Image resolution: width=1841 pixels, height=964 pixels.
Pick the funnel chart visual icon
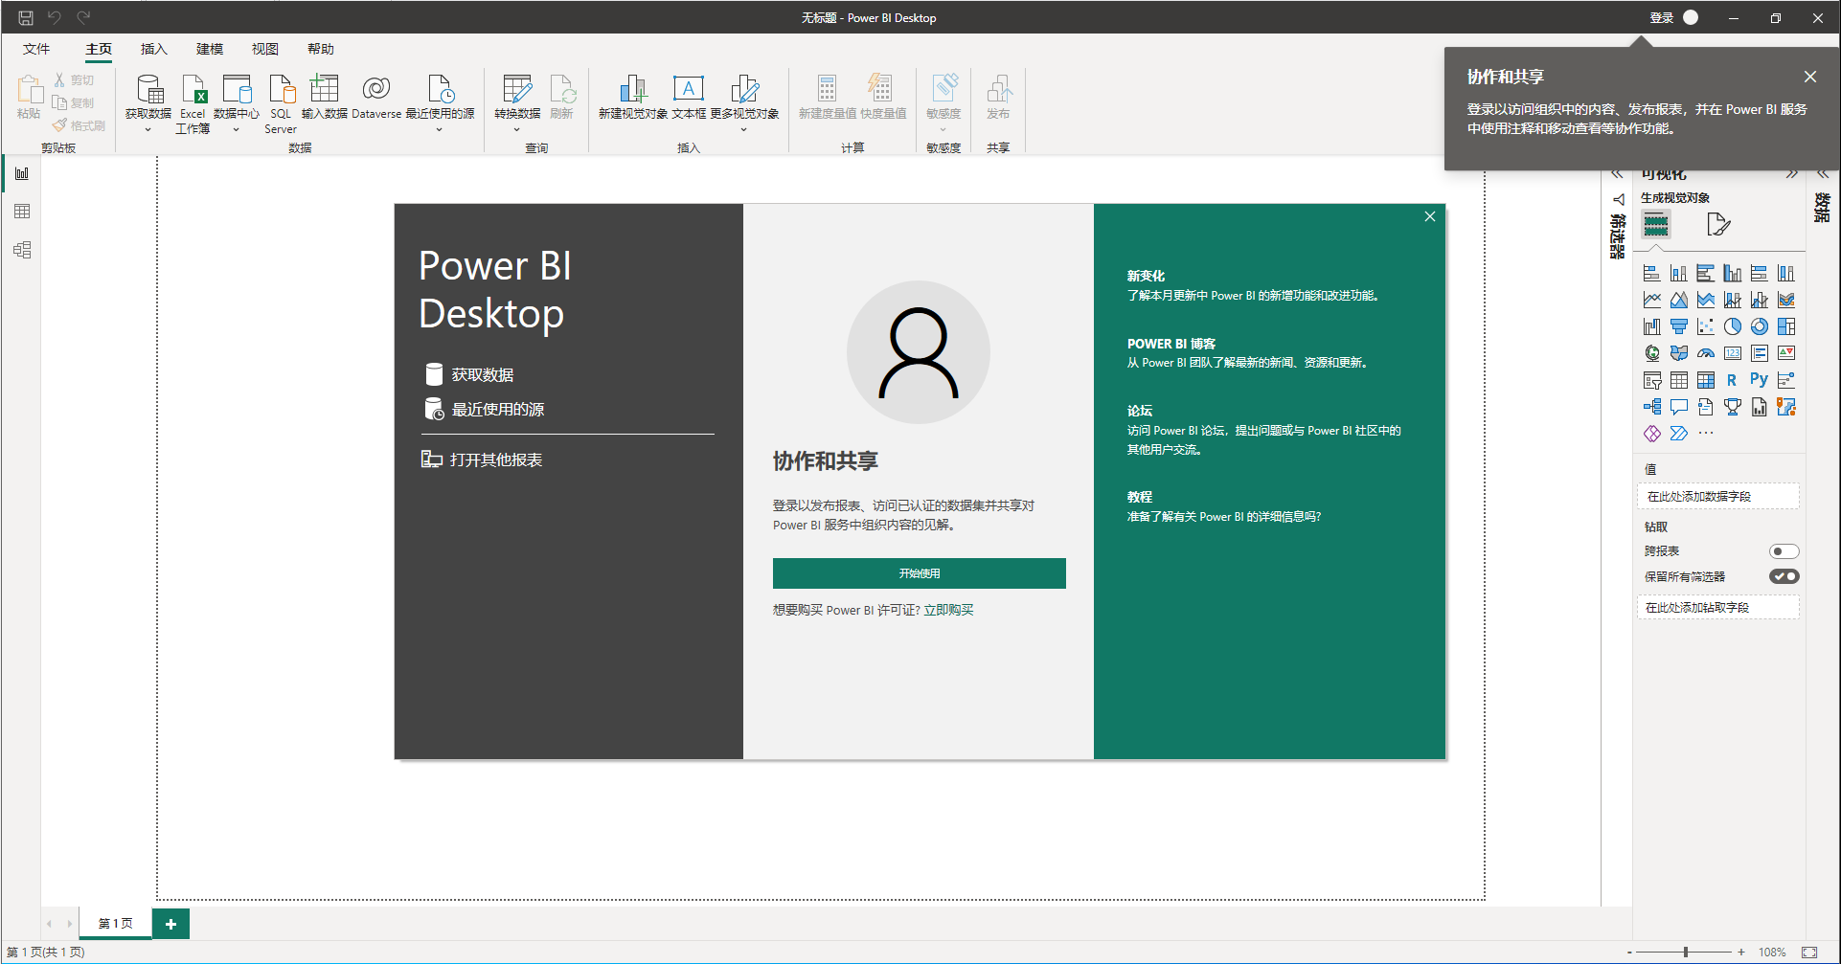coord(1678,326)
